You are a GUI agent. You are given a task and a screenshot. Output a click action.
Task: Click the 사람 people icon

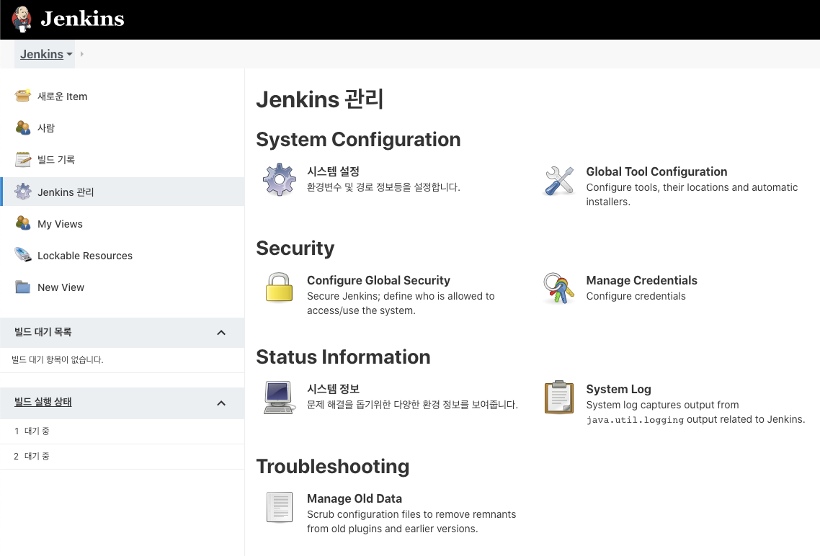(22, 127)
